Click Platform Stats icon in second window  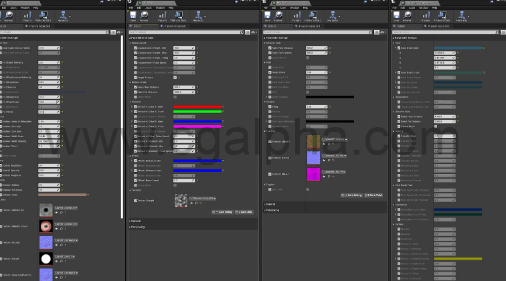pos(178,16)
